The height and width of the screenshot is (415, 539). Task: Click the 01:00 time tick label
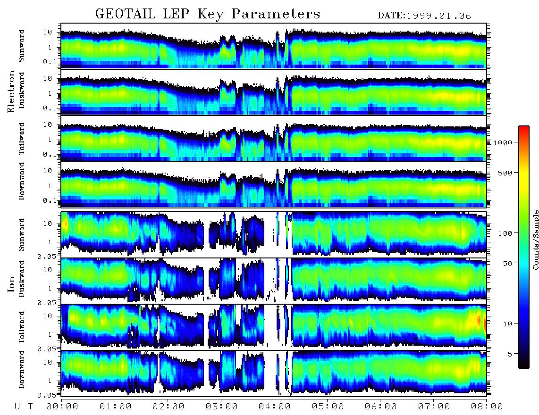116,407
